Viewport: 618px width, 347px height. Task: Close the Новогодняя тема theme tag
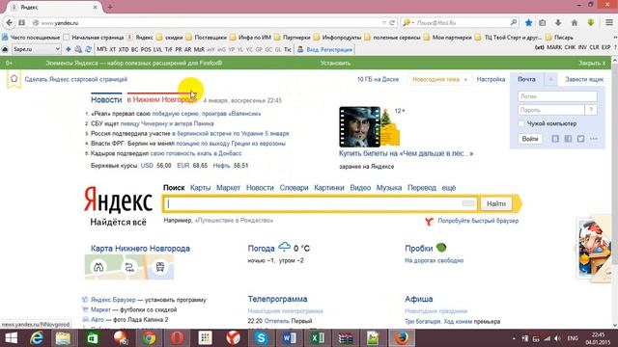coord(465,79)
